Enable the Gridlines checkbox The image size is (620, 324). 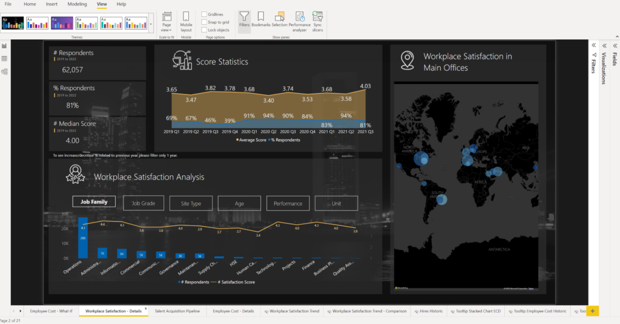[x=204, y=14]
